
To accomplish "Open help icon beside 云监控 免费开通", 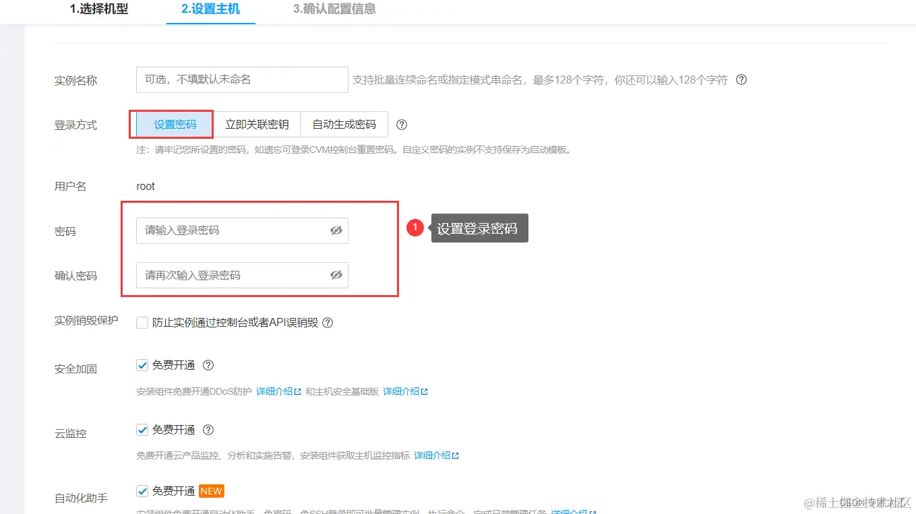I will click(208, 430).
